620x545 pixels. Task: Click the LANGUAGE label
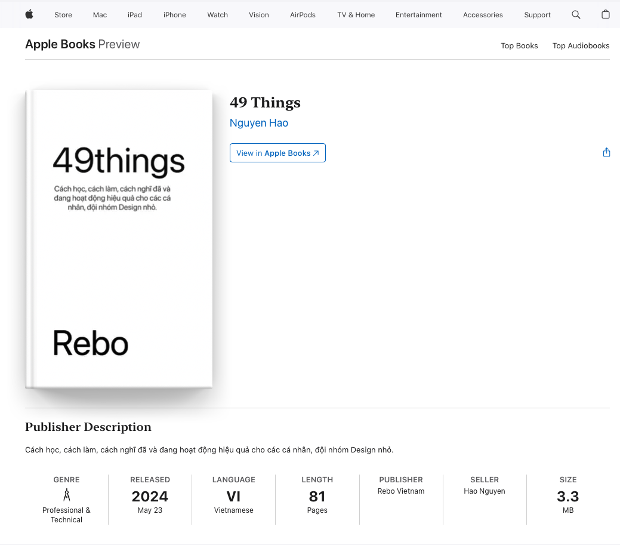pyautogui.click(x=234, y=480)
